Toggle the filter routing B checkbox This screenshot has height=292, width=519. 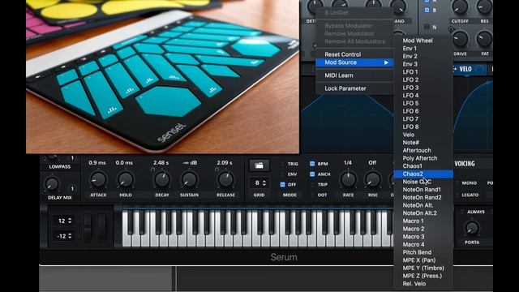(x=427, y=11)
